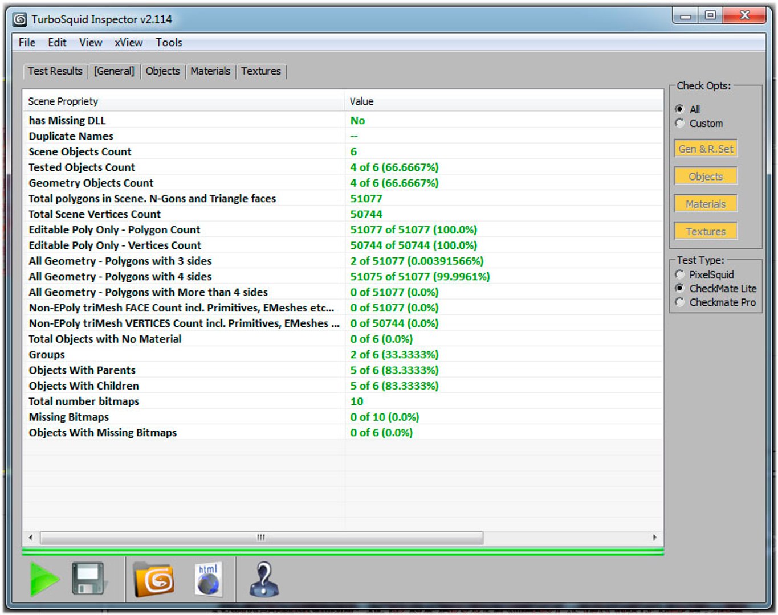Switch to the Objects tab

tap(162, 71)
